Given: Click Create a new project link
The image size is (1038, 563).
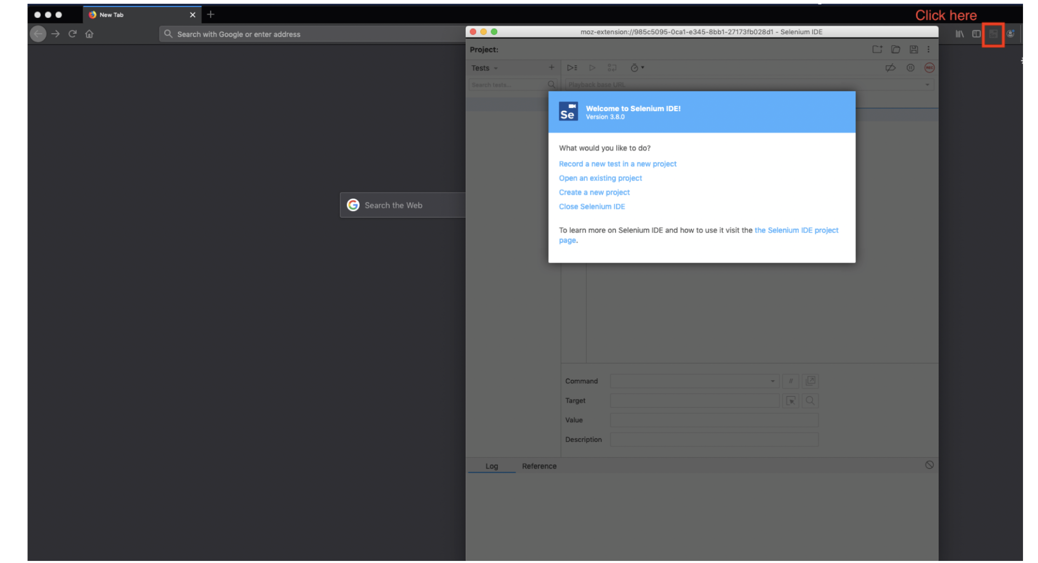Looking at the screenshot, I should (594, 192).
